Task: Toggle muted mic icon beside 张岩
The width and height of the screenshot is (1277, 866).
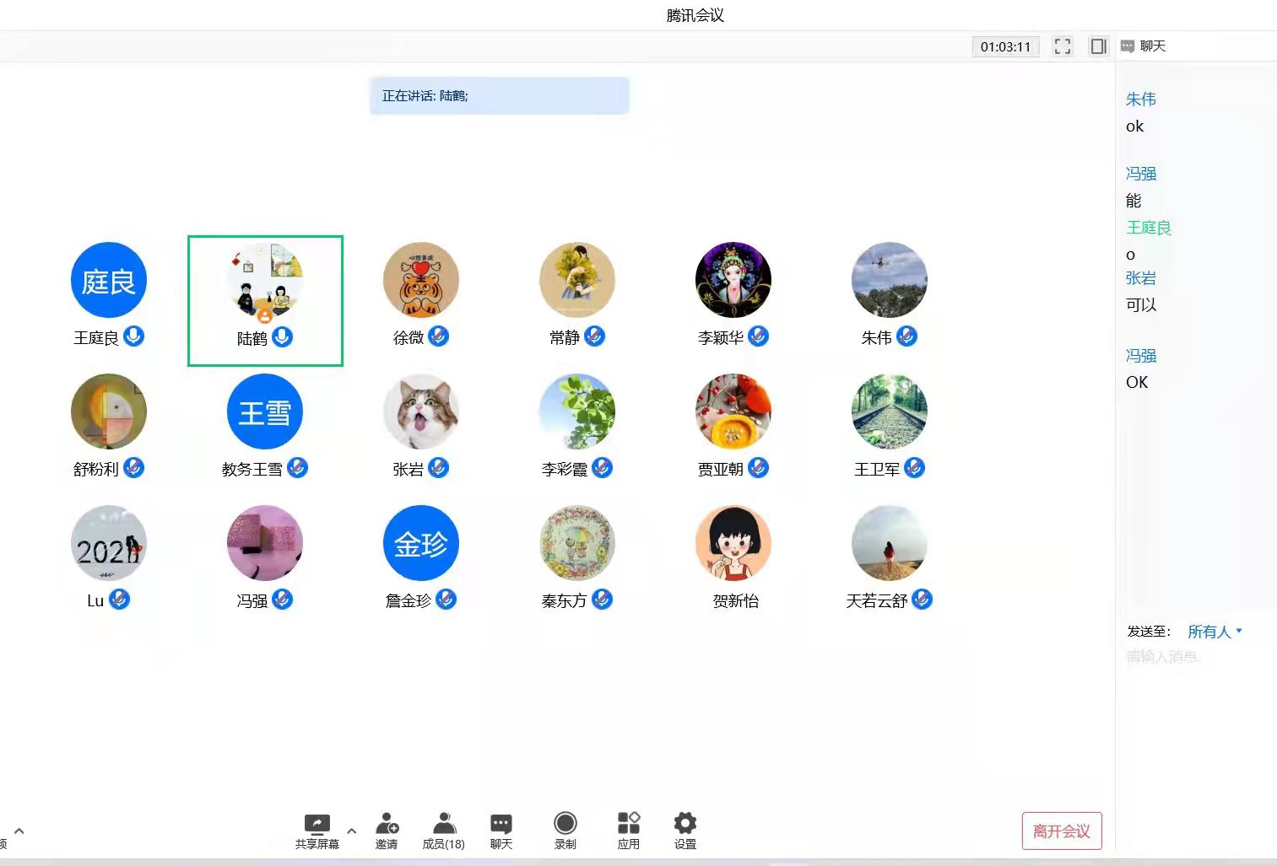Action: (438, 468)
